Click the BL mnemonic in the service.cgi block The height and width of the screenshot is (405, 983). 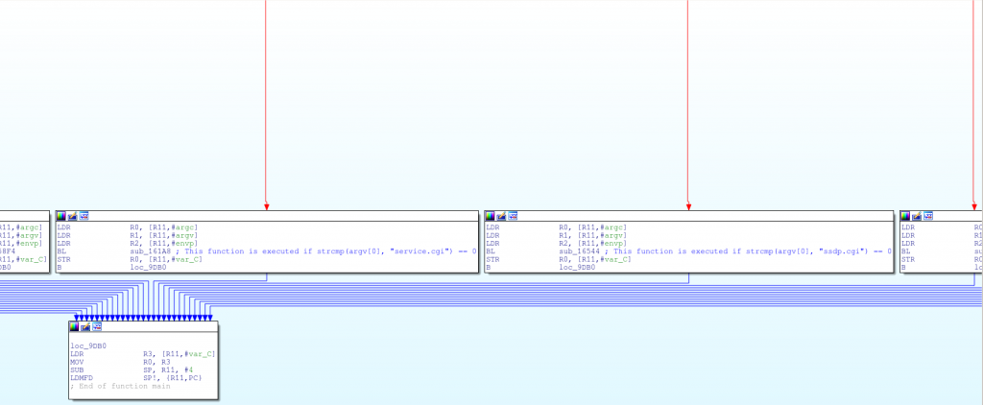61,251
